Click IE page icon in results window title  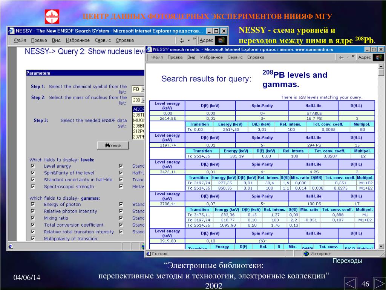point(149,49)
